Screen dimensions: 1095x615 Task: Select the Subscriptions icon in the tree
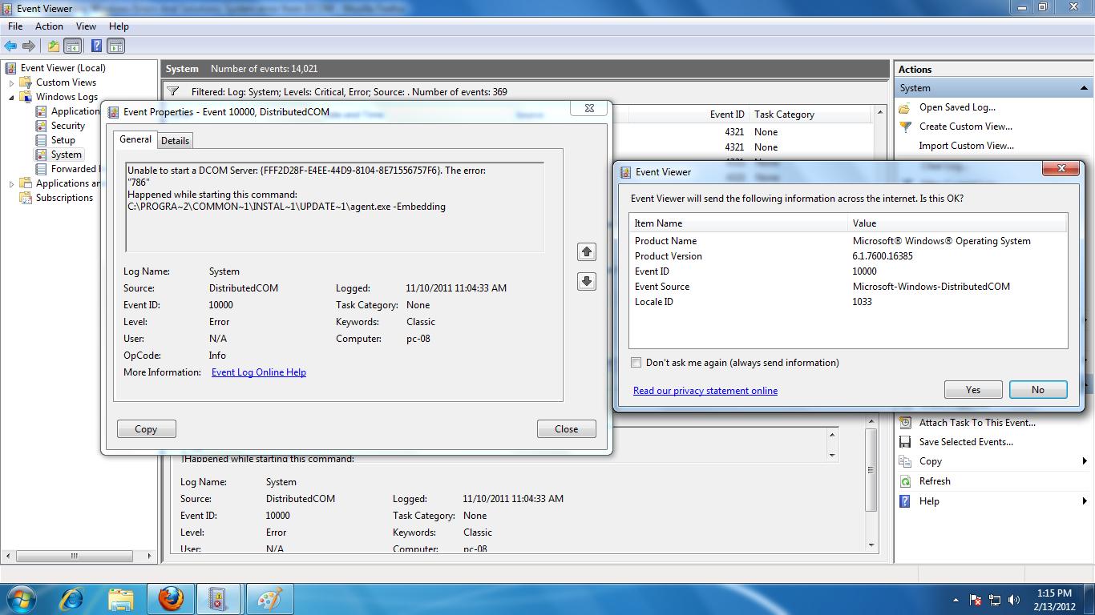[x=26, y=198]
